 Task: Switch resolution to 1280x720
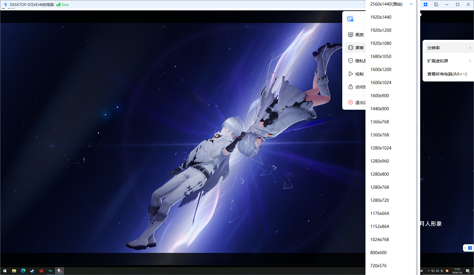coord(379,200)
